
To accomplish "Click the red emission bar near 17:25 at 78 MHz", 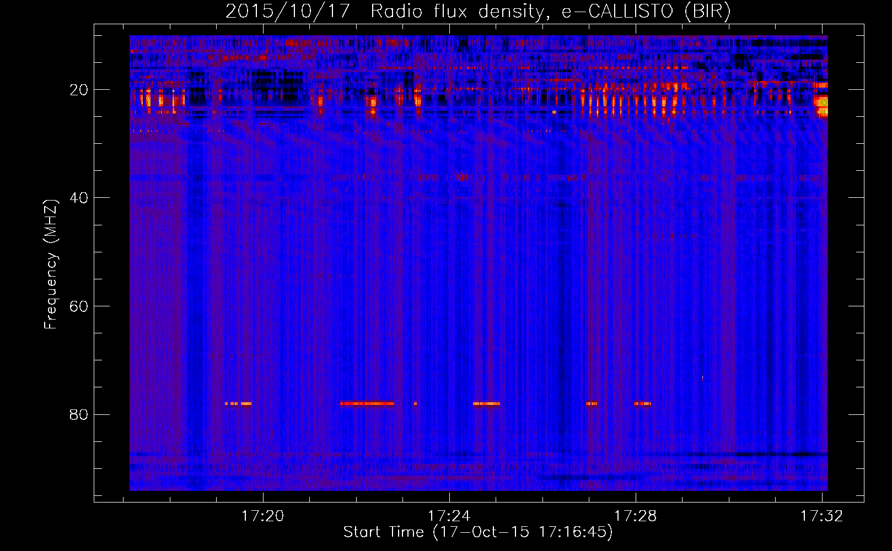I will [486, 404].
